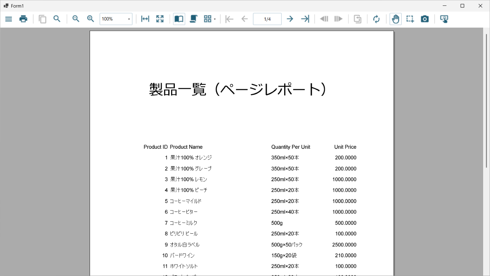Viewport: 490px width, 276px height.
Task: Open the Find search icon
Action: tap(57, 19)
